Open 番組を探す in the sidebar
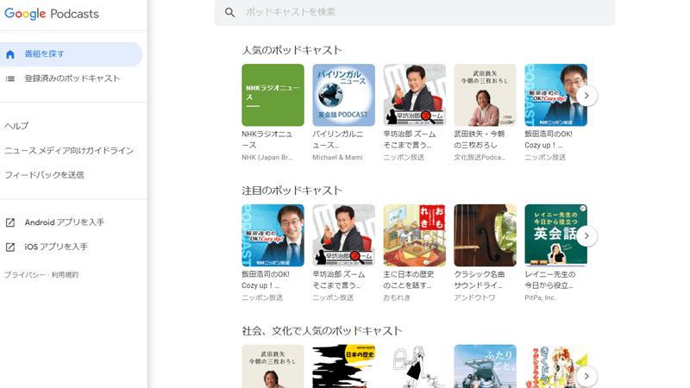This screenshot has width=690, height=388. (72, 54)
